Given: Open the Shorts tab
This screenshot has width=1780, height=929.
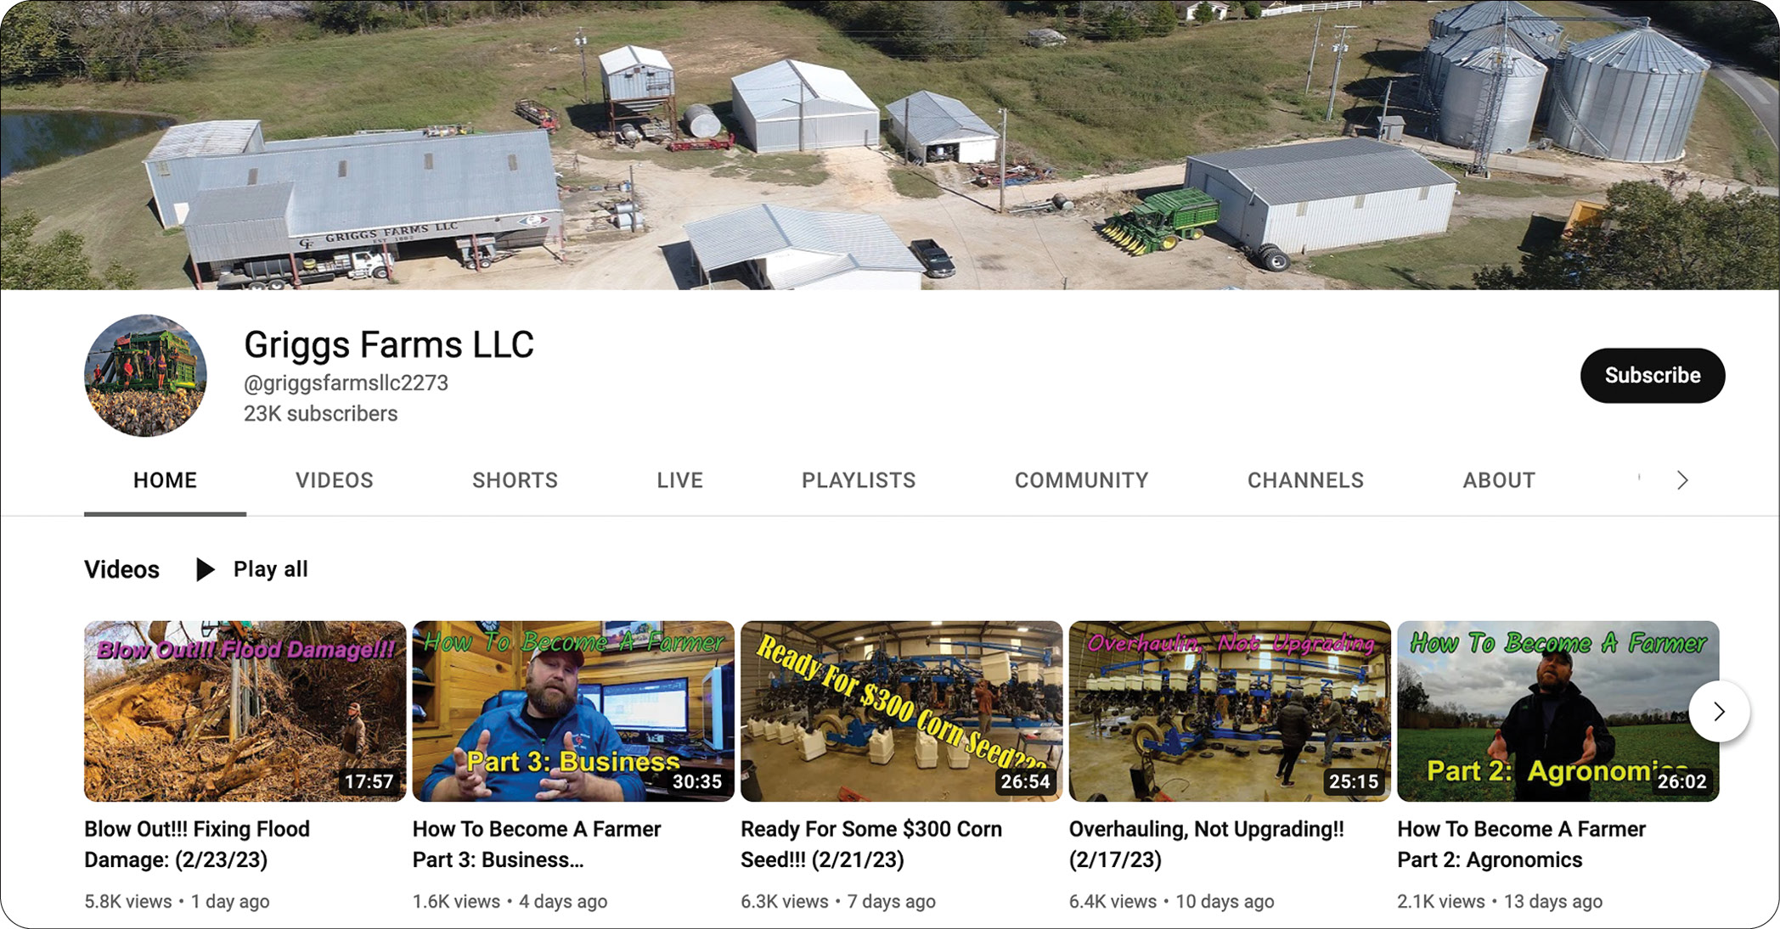Looking at the screenshot, I should 515,480.
